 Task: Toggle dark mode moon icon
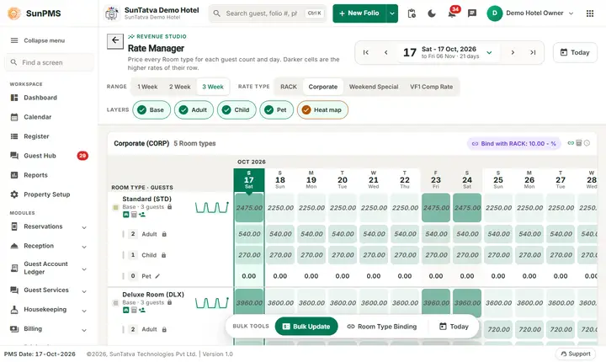click(431, 13)
